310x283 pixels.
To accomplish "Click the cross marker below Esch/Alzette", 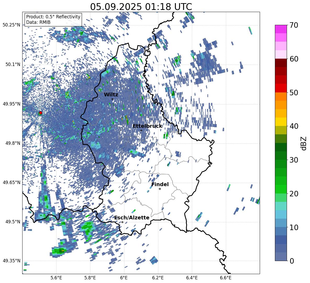I will [122, 222].
